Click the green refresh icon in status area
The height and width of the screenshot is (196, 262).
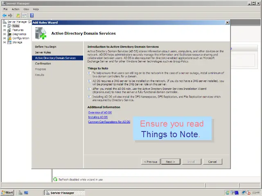coord(55,179)
